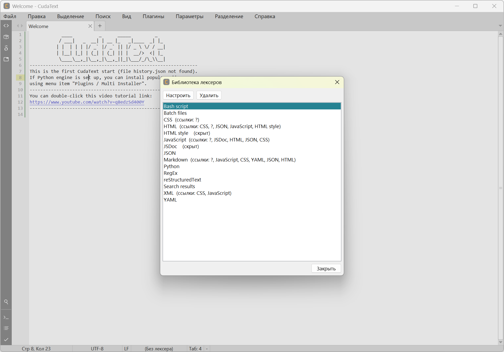The image size is (504, 352).
Task: Open the Параметры menu
Action: tap(189, 16)
